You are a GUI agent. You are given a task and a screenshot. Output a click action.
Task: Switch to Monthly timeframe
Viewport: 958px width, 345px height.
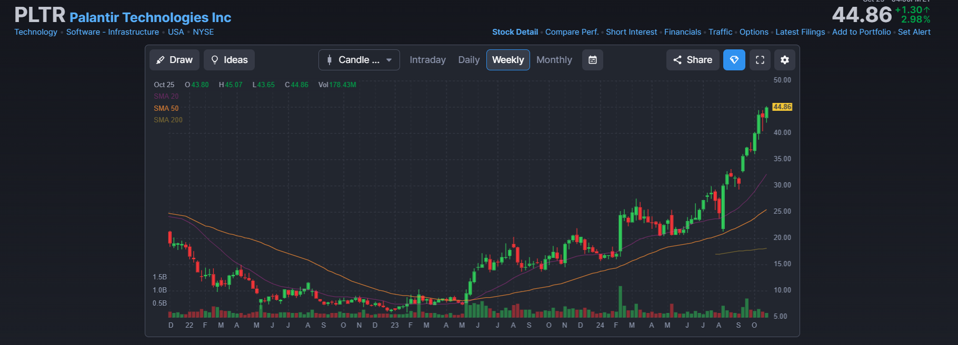[554, 60]
